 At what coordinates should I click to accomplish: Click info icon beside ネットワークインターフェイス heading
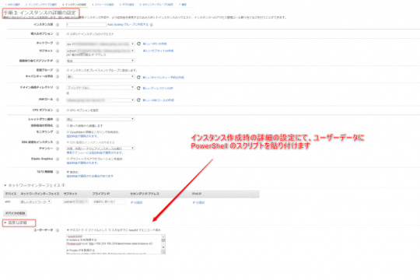tap(63, 185)
